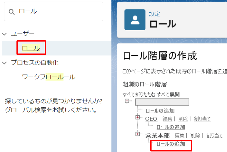Click ロールの追加 under 営業本部

tap(171, 144)
